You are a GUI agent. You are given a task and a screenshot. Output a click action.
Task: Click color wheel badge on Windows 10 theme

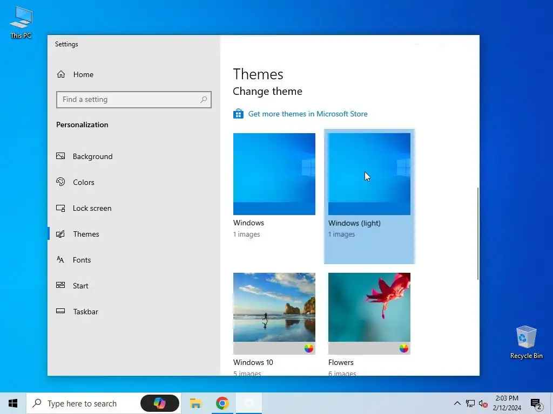click(x=309, y=349)
